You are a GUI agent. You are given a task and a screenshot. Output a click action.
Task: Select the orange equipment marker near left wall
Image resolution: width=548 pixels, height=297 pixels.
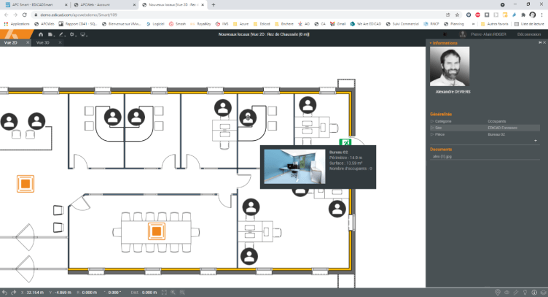click(x=26, y=184)
